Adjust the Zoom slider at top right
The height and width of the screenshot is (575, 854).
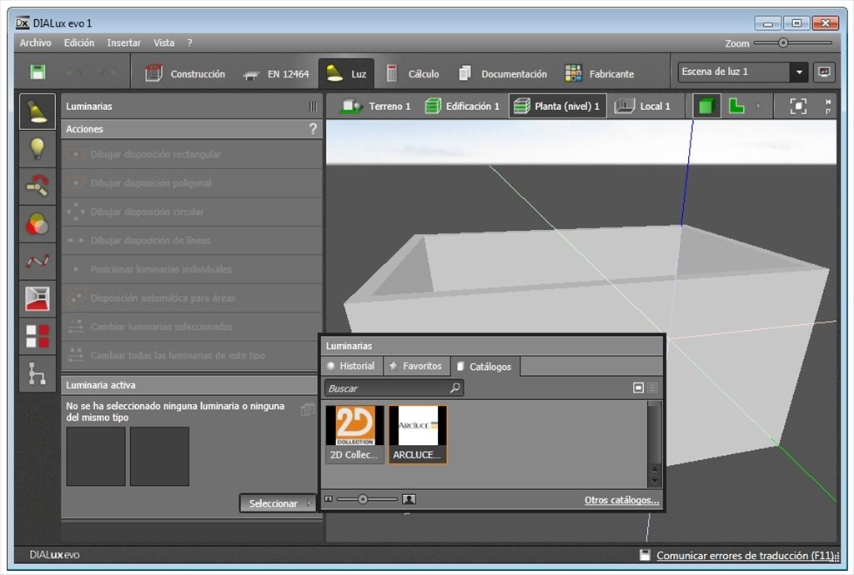pyautogui.click(x=782, y=42)
